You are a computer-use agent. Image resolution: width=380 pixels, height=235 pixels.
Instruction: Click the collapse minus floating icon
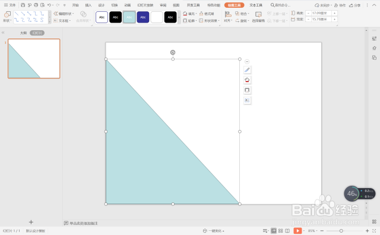click(247, 62)
